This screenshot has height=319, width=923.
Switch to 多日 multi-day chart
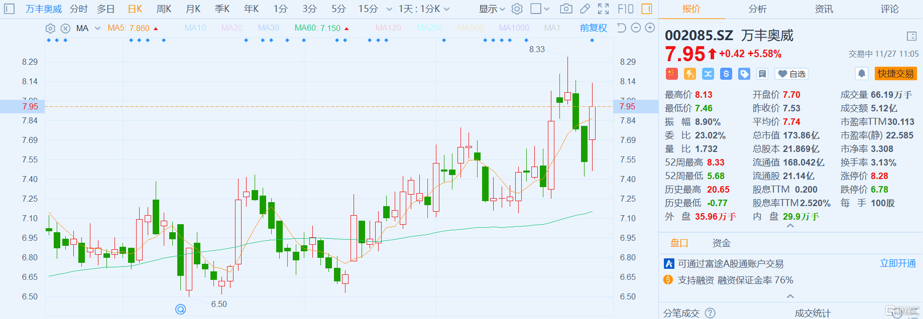106,9
